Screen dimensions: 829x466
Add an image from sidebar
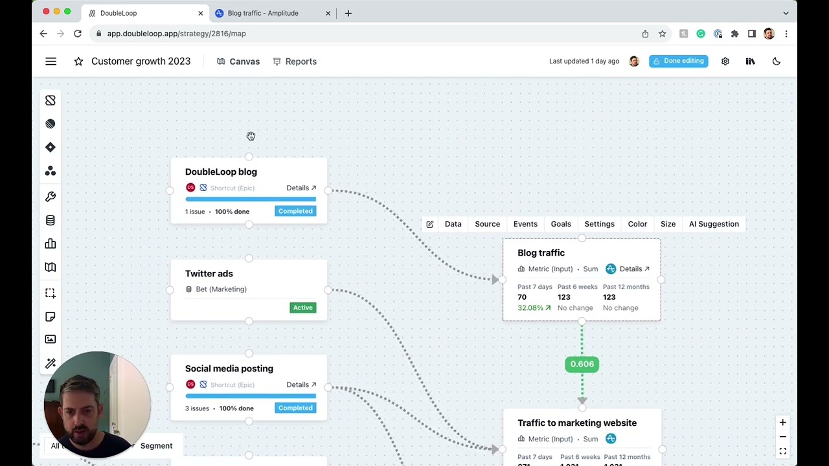click(x=51, y=339)
